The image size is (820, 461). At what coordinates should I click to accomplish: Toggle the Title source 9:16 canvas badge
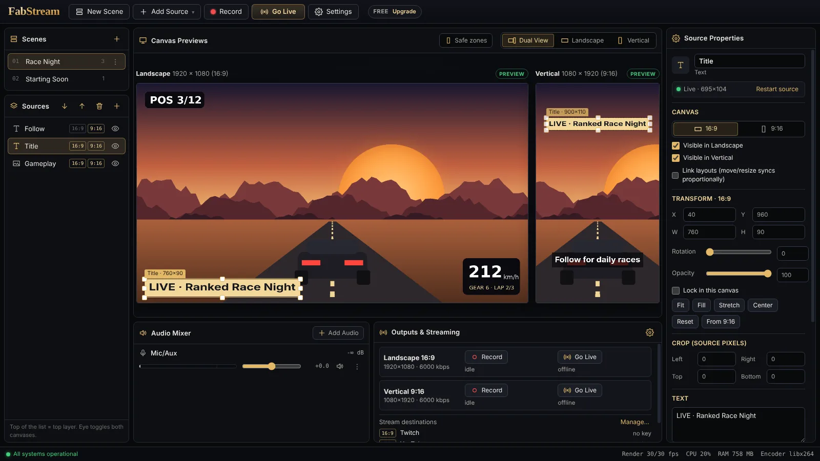coord(96,146)
